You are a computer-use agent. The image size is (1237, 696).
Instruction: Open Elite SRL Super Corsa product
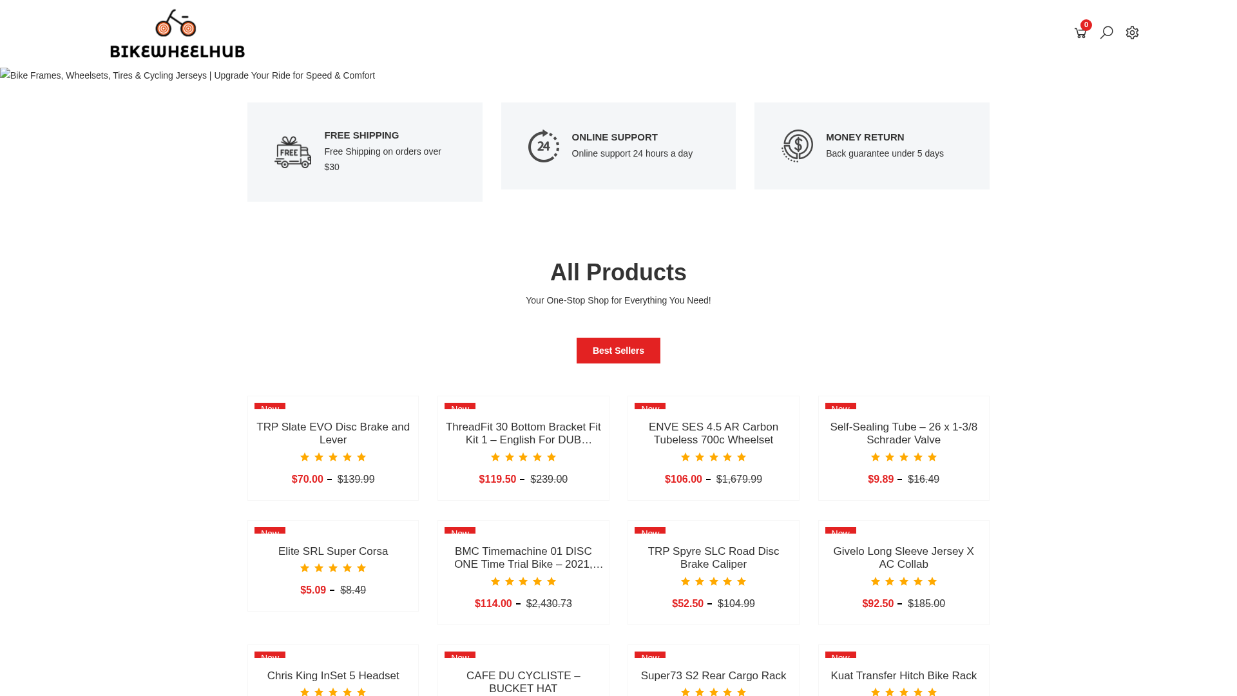point(333,552)
